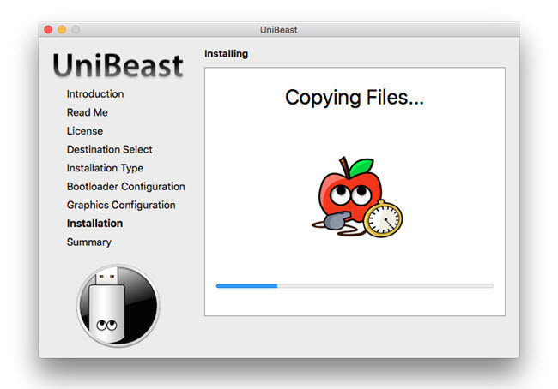558x389 pixels.
Task: Click the UniBeast logo text
Action: point(118,65)
